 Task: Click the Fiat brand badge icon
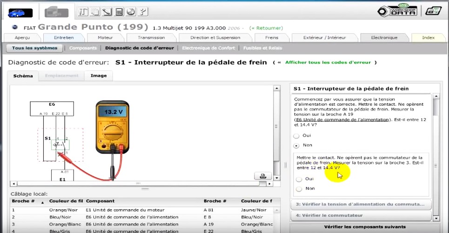tap(14, 27)
